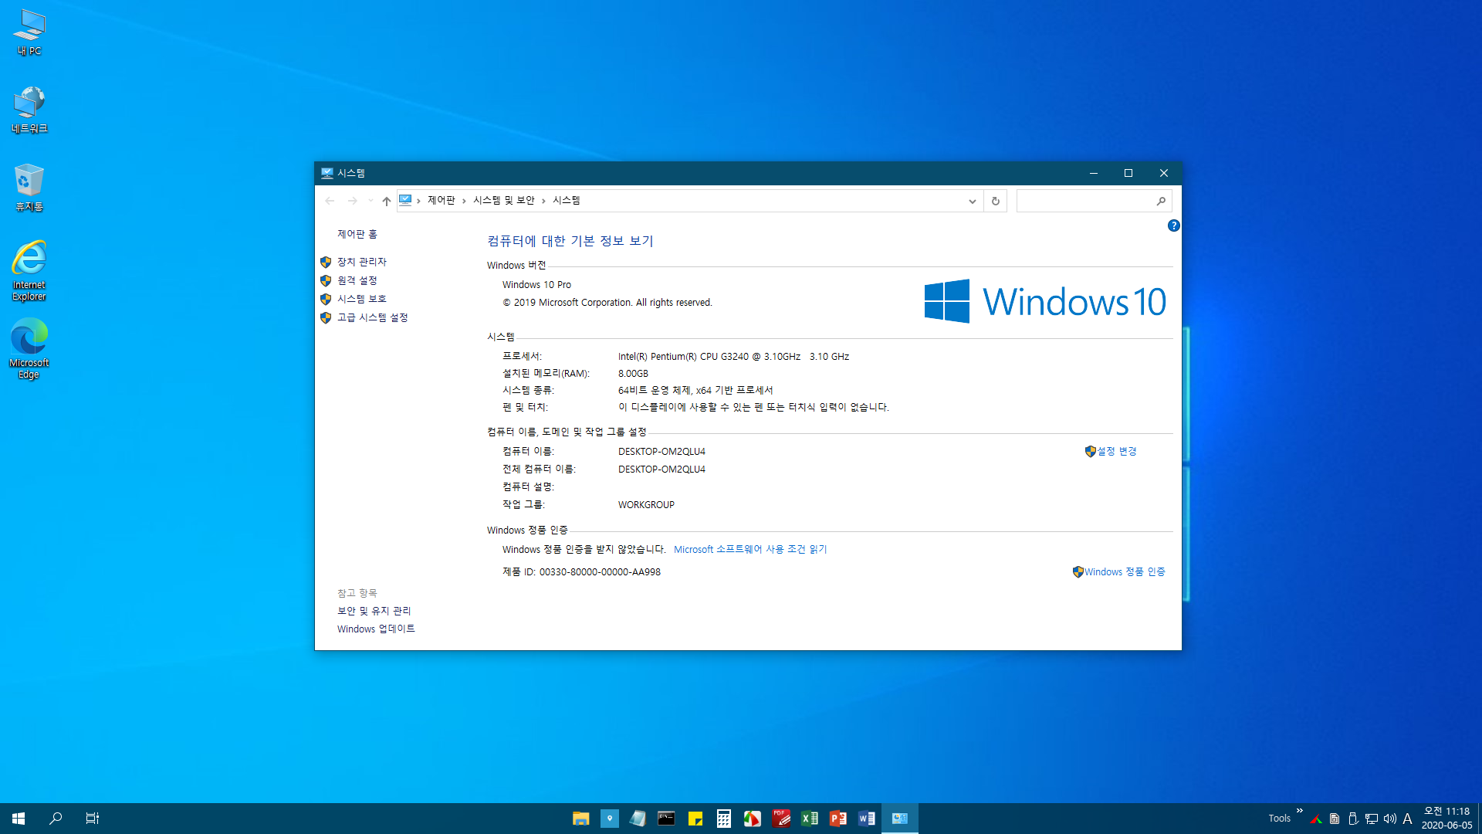Open the 휴지통 recycle bin icon
Screen dimensions: 1482x834
click(29, 188)
